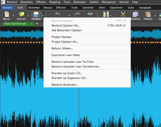The width and height of the screenshot is (161, 127).
Task: Click the scissors cut icon
Action: pos(123,14)
